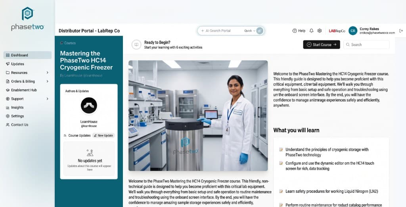Click the Enablement Hub graduation cap icon
The height and width of the screenshot is (207, 406).
click(8, 90)
